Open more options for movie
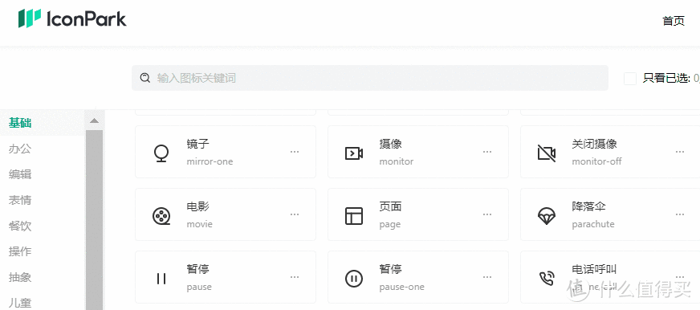The width and height of the screenshot is (700, 310). [x=295, y=214]
